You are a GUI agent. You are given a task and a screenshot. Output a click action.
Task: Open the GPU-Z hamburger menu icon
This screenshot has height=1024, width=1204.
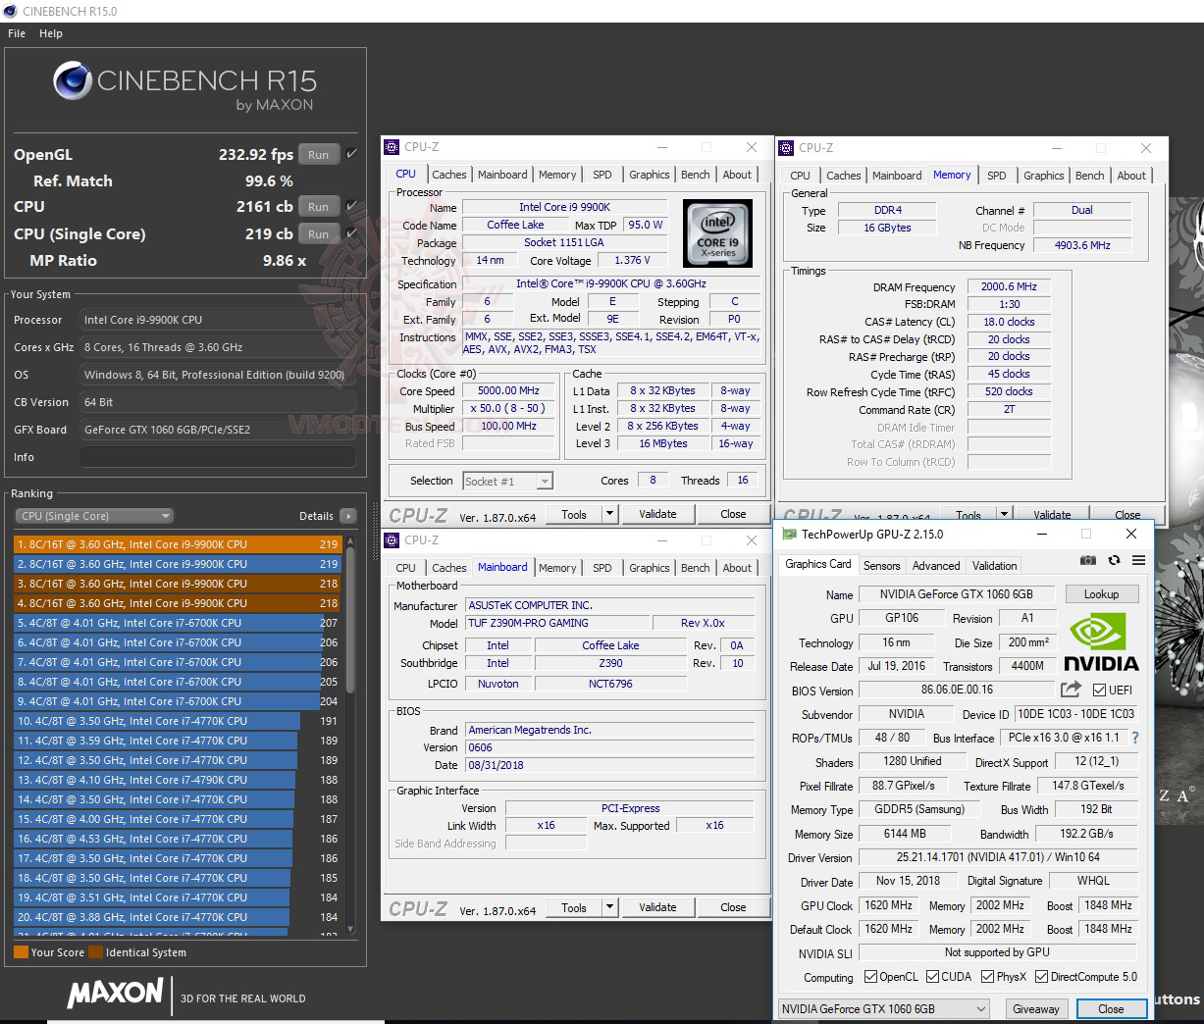pos(1138,560)
